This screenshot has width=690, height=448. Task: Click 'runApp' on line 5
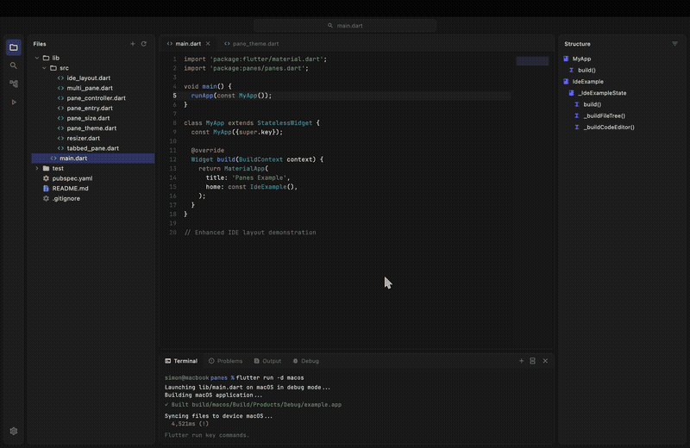point(202,96)
